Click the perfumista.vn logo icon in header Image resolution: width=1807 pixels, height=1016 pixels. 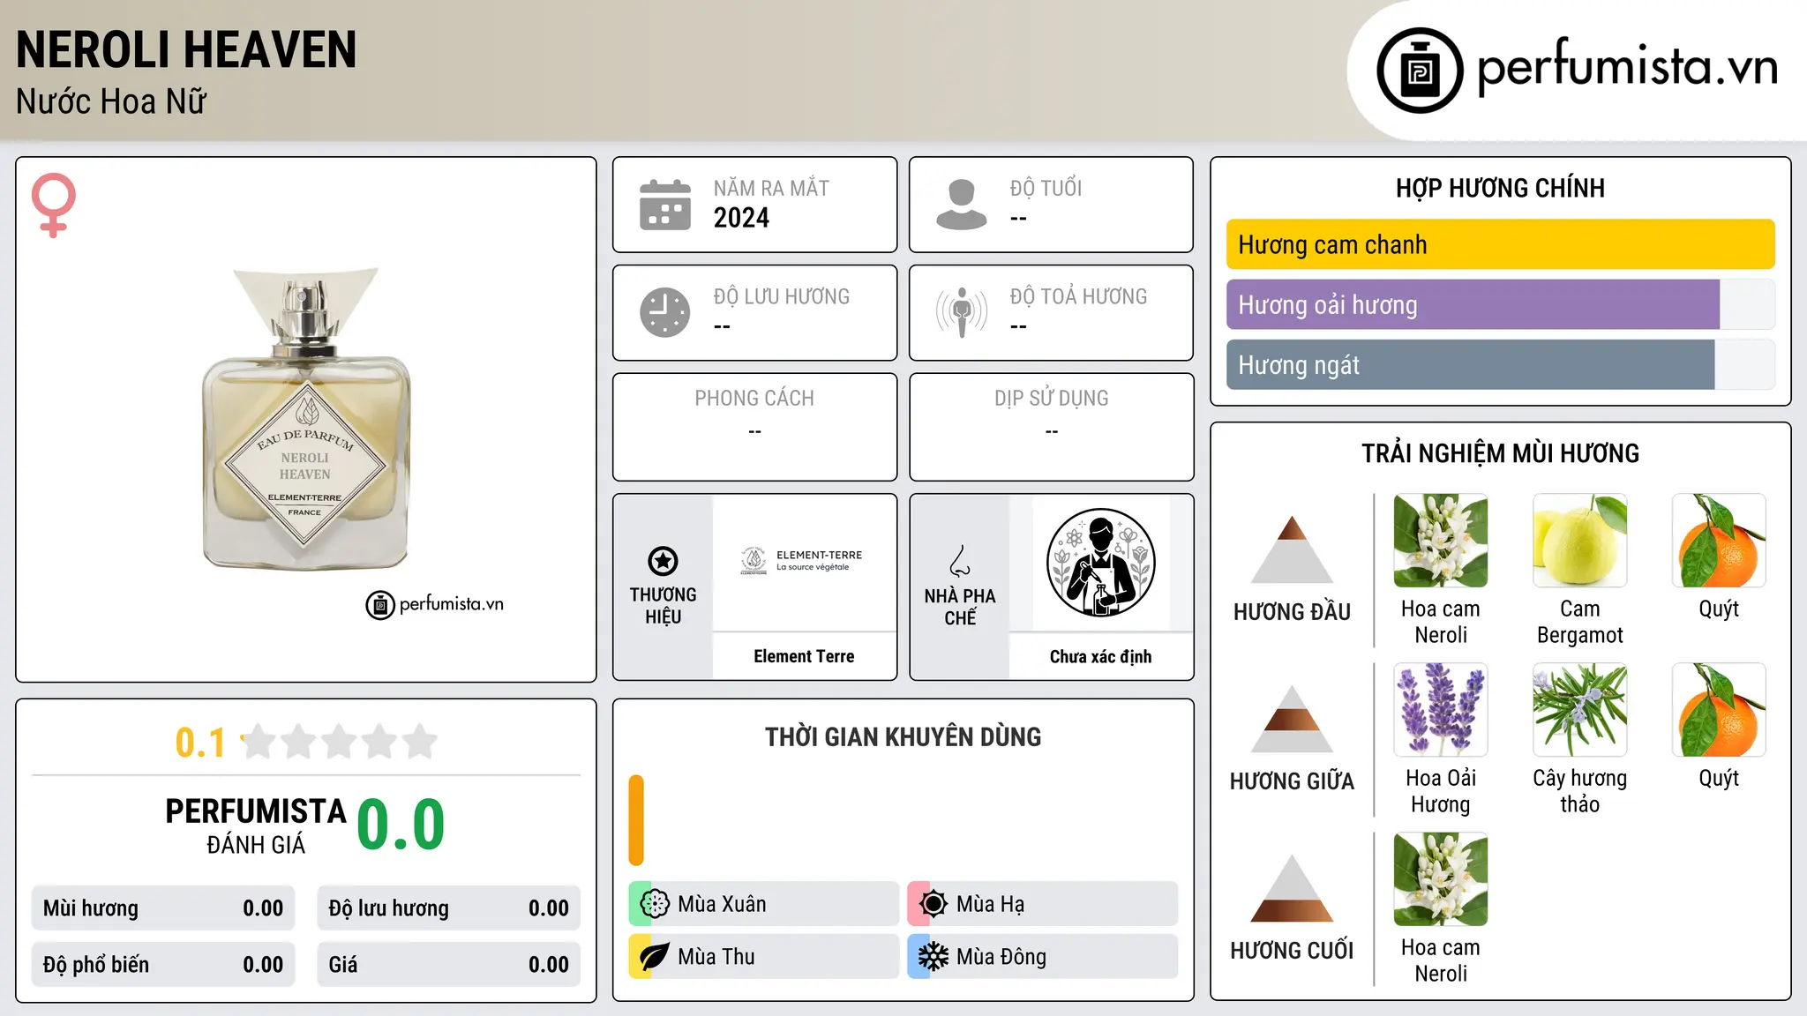(x=1420, y=71)
